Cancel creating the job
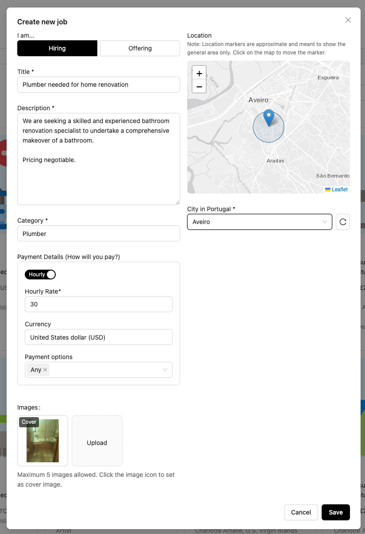 [x=301, y=512]
